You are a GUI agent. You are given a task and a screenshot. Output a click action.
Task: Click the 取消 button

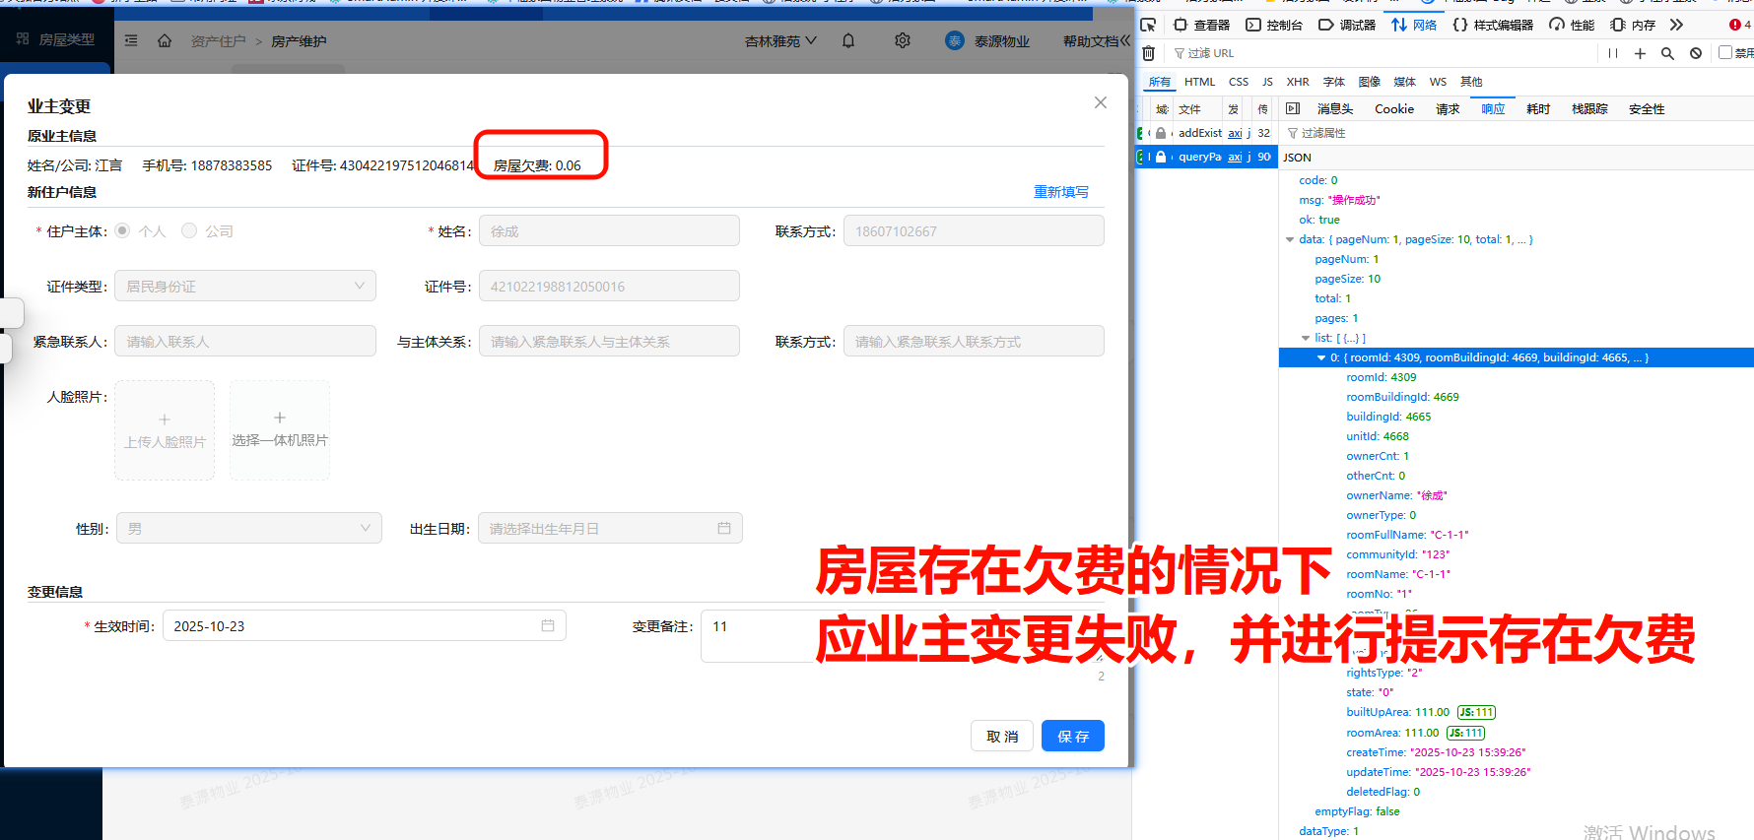(x=1002, y=737)
